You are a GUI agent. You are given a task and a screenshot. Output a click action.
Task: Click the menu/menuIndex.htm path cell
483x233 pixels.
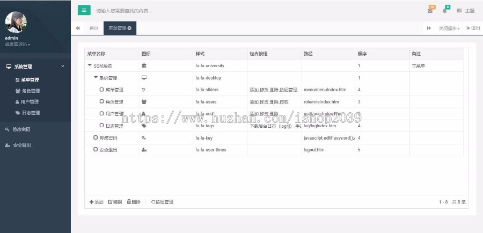328,90
